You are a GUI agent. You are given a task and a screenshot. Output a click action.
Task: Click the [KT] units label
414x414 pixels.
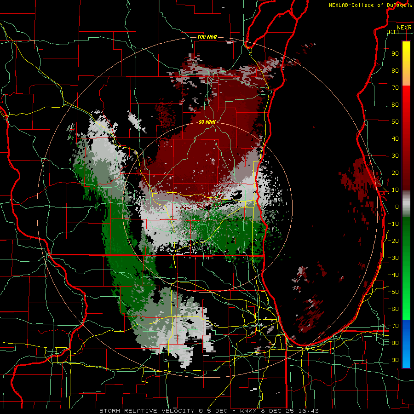click(393, 32)
